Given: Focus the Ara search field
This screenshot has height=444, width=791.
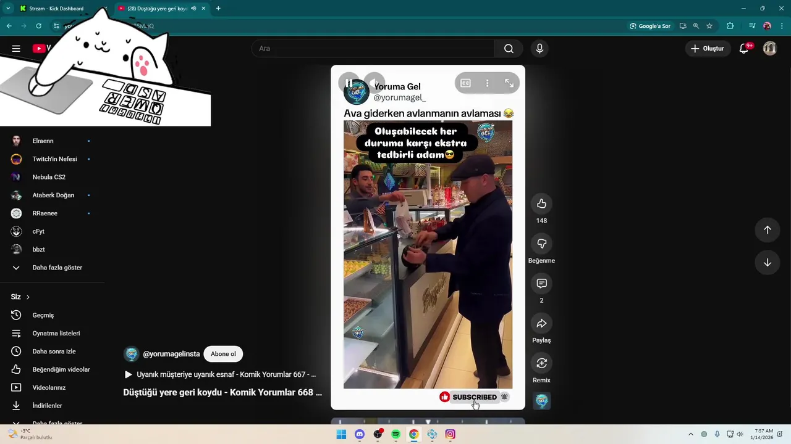Looking at the screenshot, I should (x=373, y=49).
